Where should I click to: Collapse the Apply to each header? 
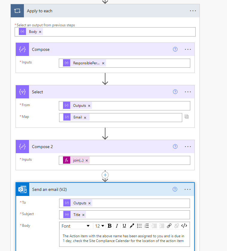[105, 11]
